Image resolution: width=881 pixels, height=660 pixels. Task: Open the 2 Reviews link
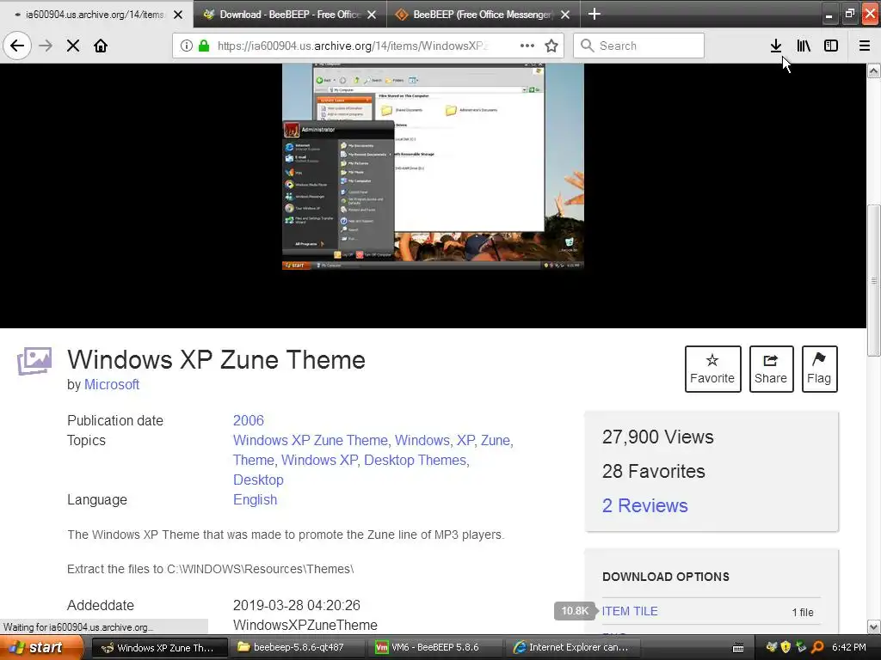tap(645, 505)
